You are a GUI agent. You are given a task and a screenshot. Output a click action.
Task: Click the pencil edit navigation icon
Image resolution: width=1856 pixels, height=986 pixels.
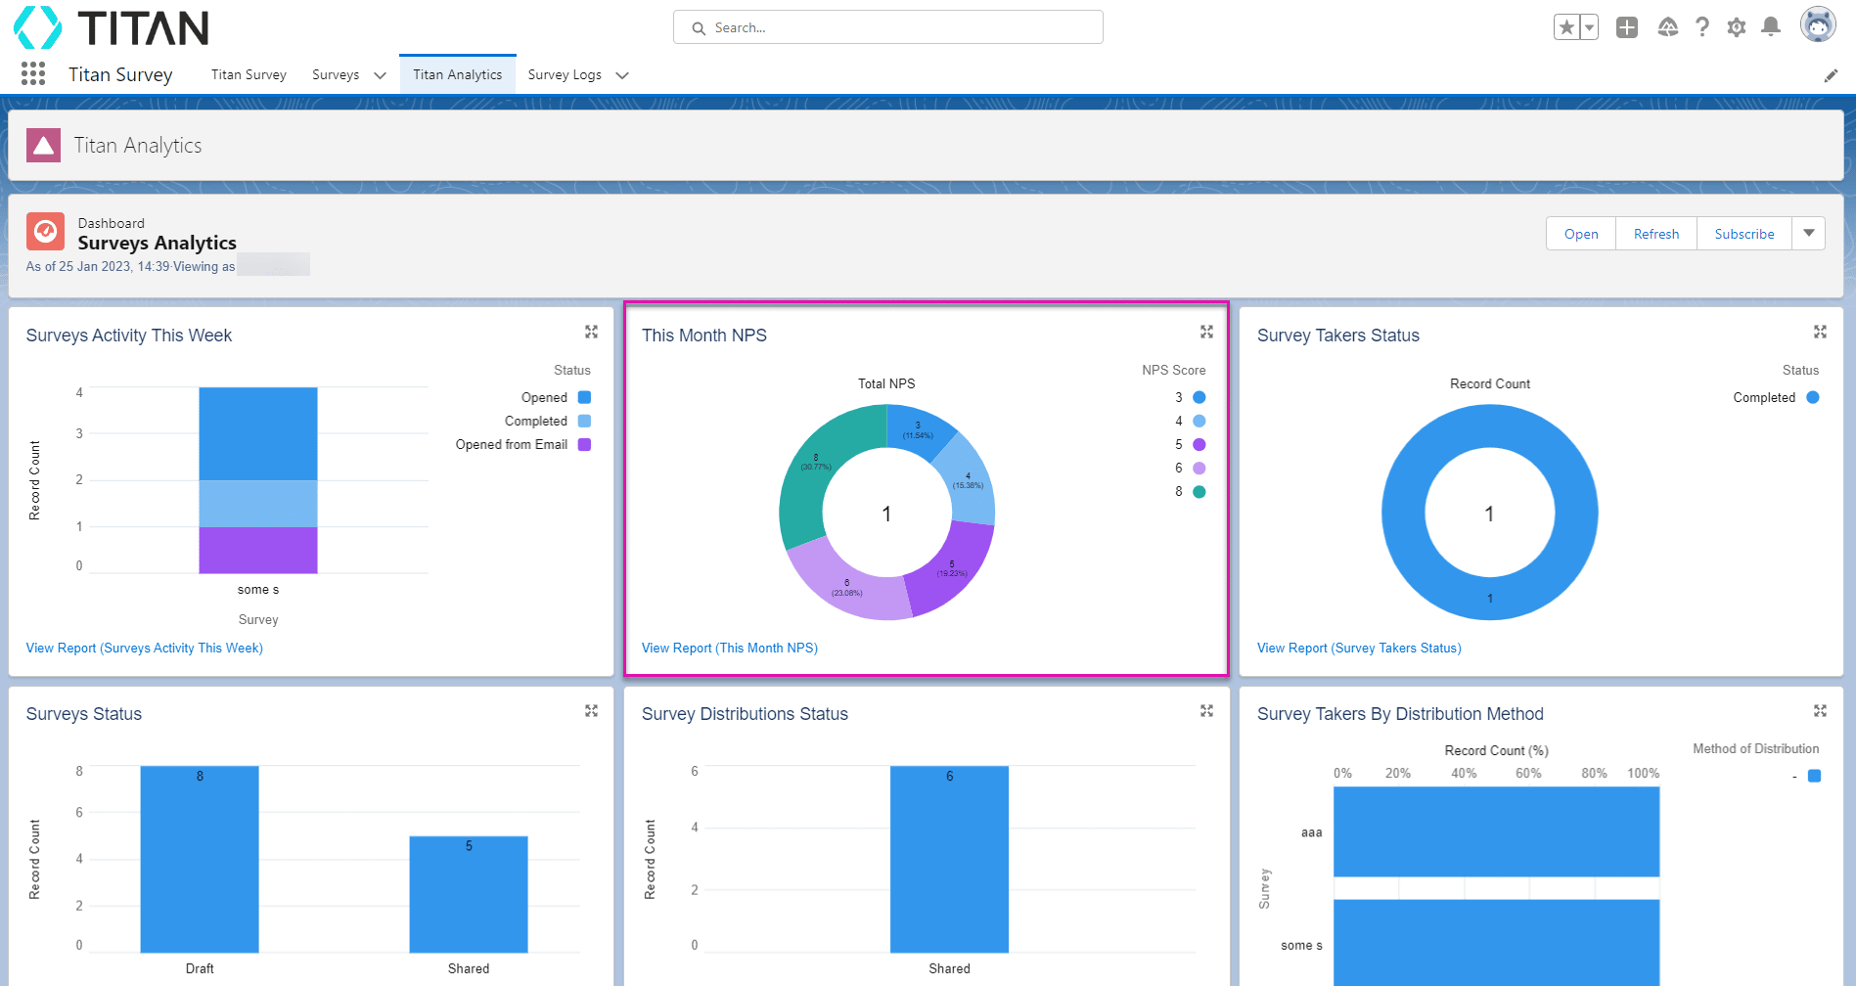pyautogui.click(x=1831, y=76)
